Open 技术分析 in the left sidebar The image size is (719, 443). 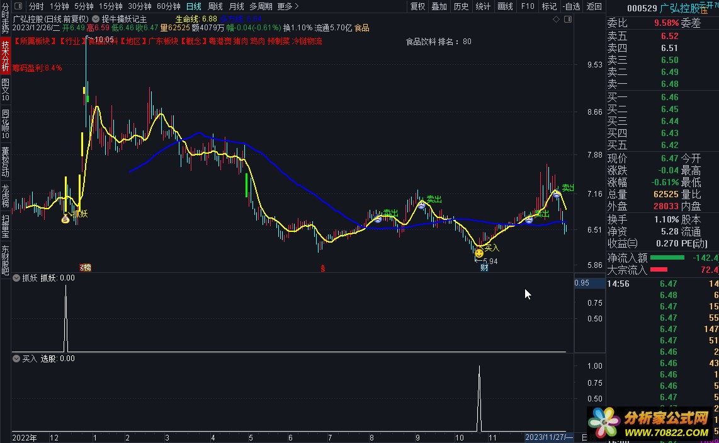5,55
